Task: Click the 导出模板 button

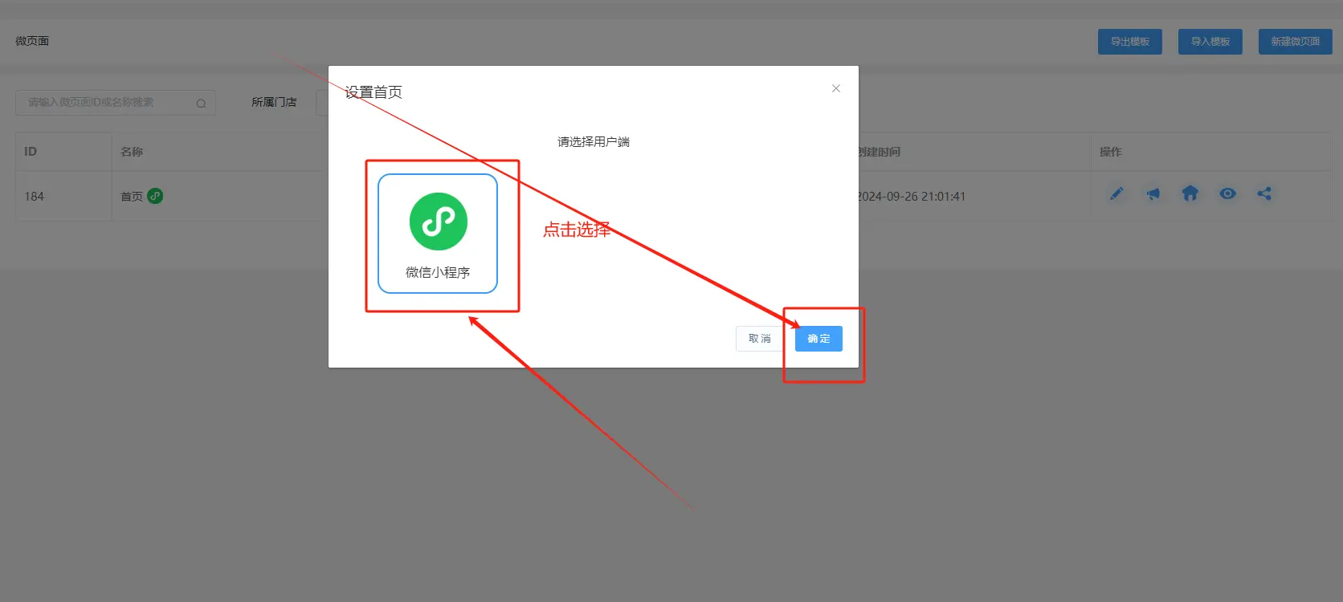Action: click(x=1130, y=42)
